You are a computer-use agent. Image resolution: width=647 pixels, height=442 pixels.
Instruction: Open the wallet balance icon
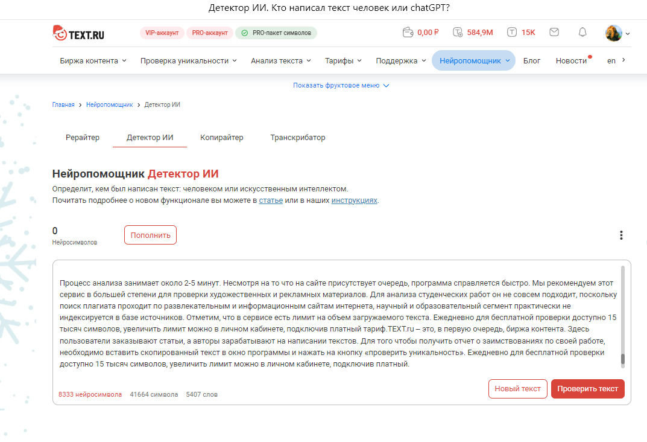[408, 32]
